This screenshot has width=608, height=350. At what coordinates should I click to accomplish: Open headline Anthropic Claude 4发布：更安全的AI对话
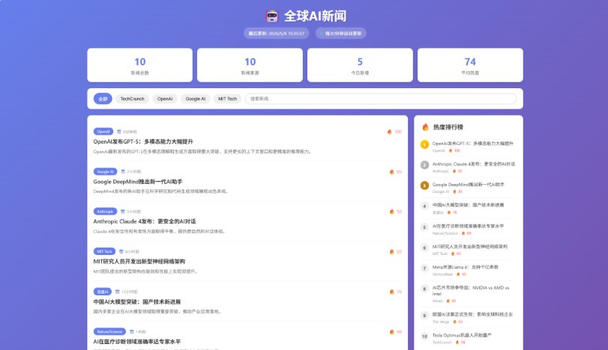pyautogui.click(x=144, y=221)
